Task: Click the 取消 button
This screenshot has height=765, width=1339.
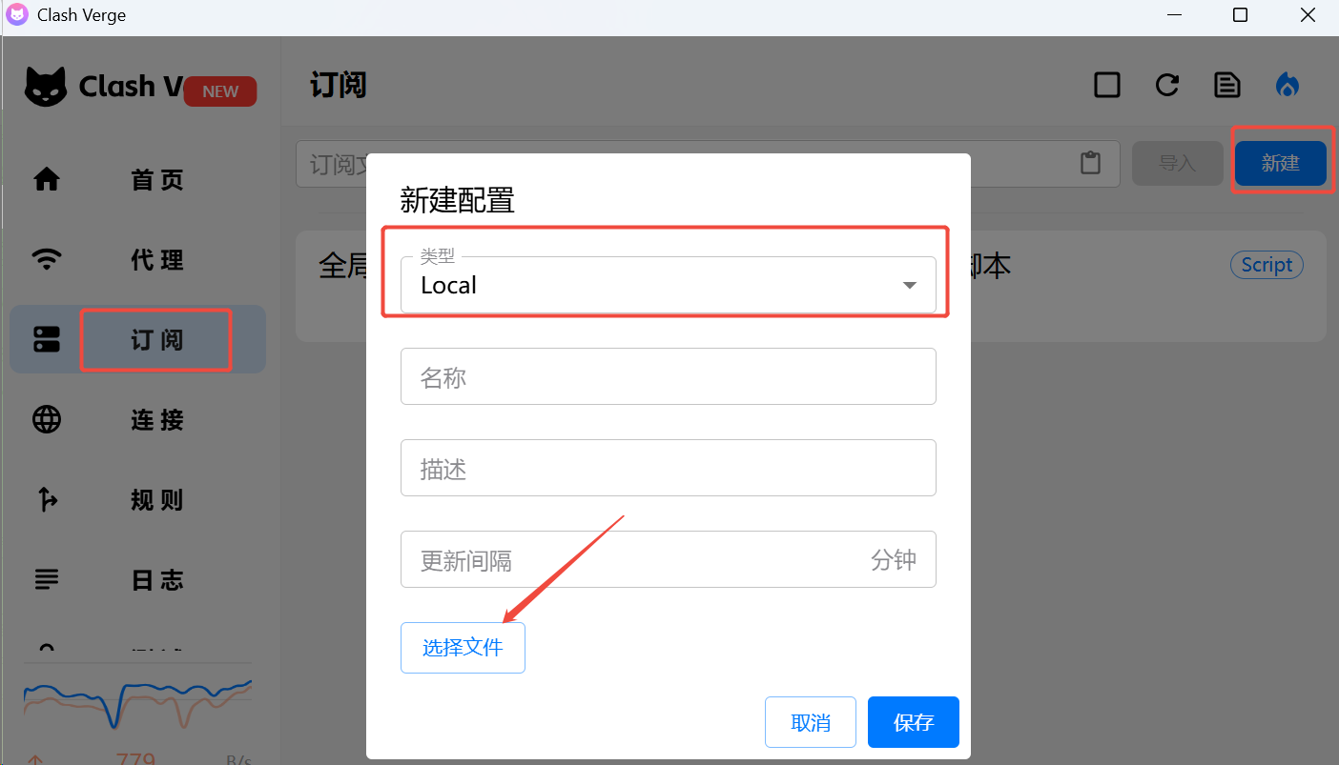Action: tap(811, 722)
